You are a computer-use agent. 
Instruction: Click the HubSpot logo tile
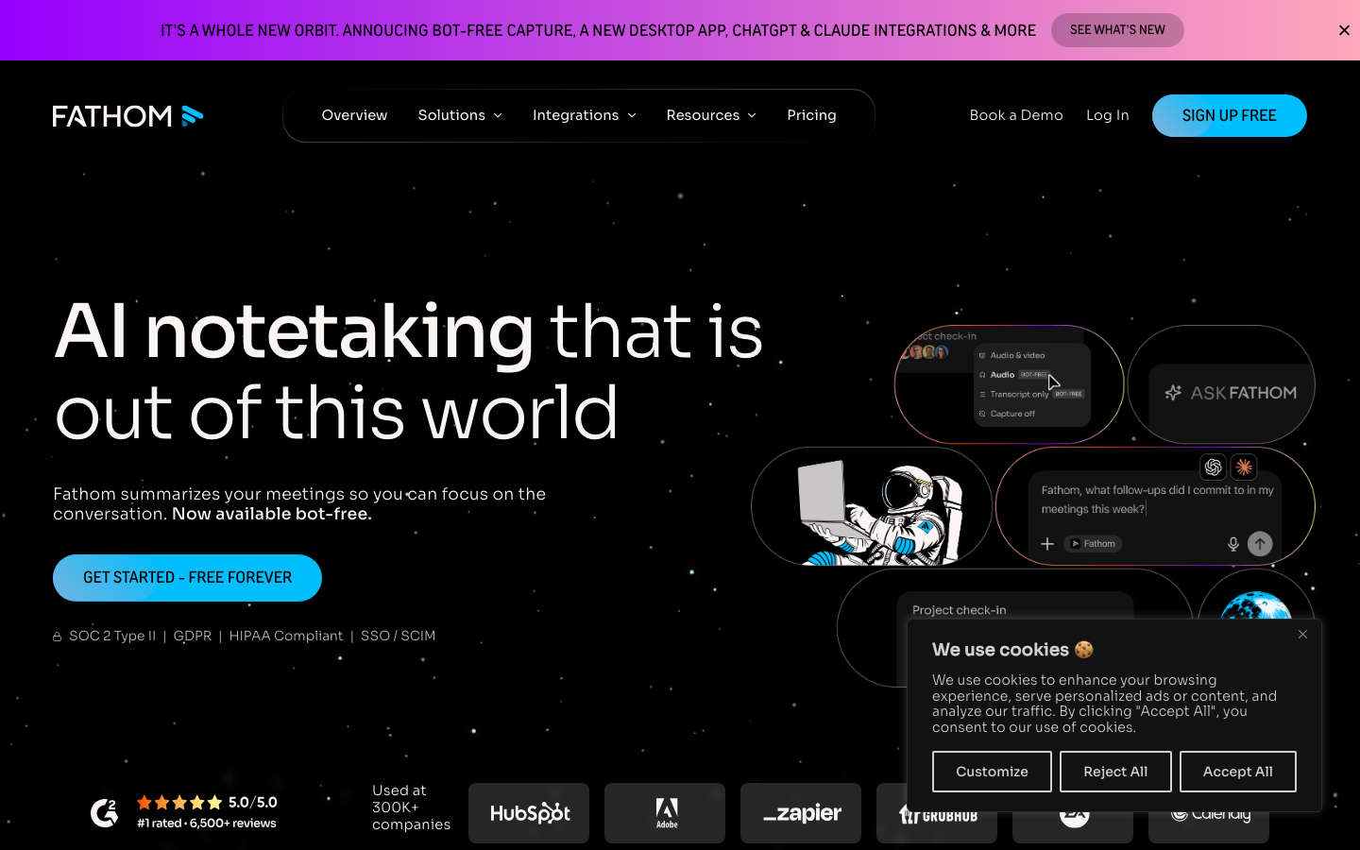[529, 813]
